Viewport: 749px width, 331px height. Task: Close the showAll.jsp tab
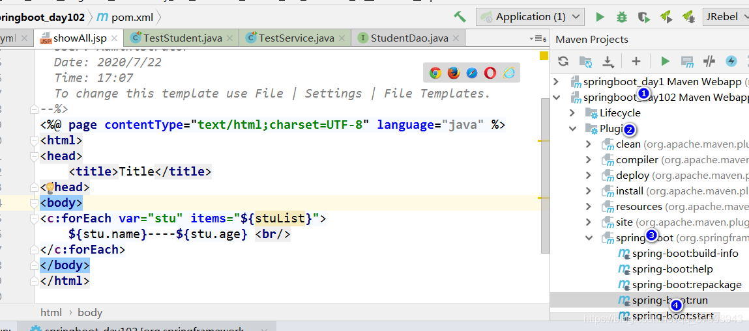[115, 38]
